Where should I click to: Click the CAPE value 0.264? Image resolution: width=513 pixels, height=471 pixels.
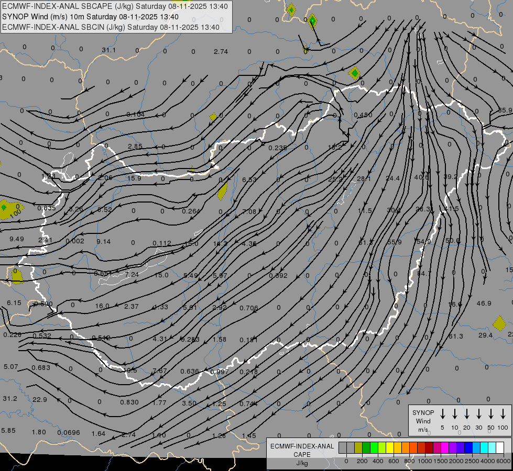191,211
